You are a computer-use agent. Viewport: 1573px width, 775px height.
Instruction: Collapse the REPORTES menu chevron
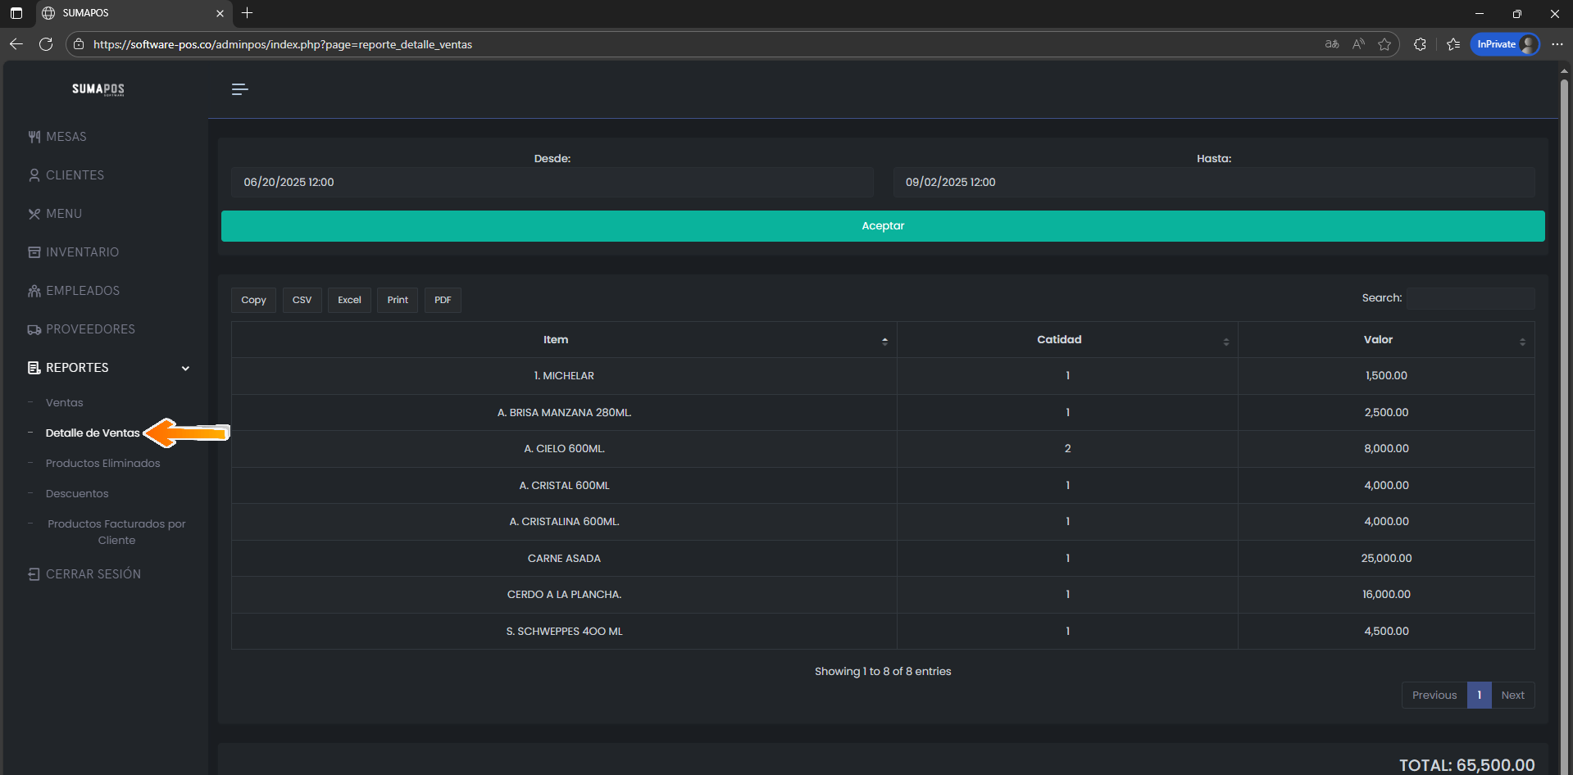(x=185, y=369)
